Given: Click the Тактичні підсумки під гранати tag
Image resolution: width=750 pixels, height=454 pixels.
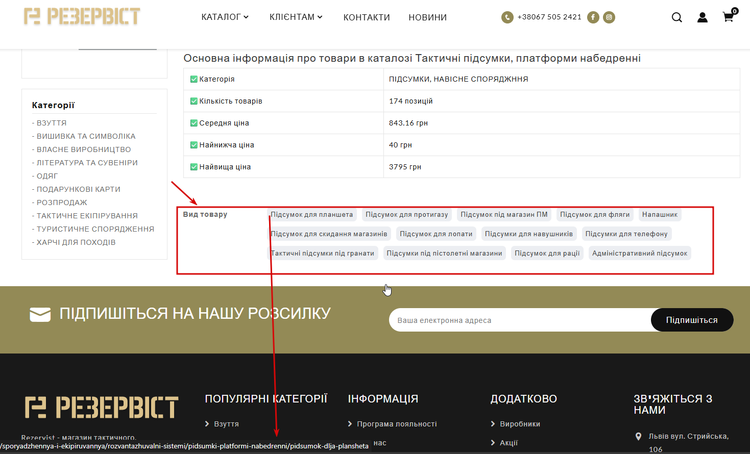Looking at the screenshot, I should (x=323, y=254).
